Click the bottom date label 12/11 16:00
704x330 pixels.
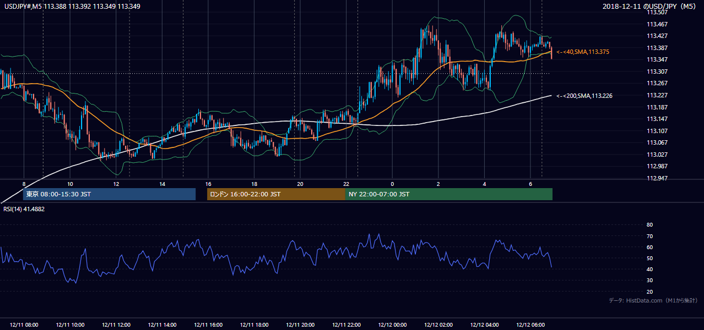pos(208,325)
